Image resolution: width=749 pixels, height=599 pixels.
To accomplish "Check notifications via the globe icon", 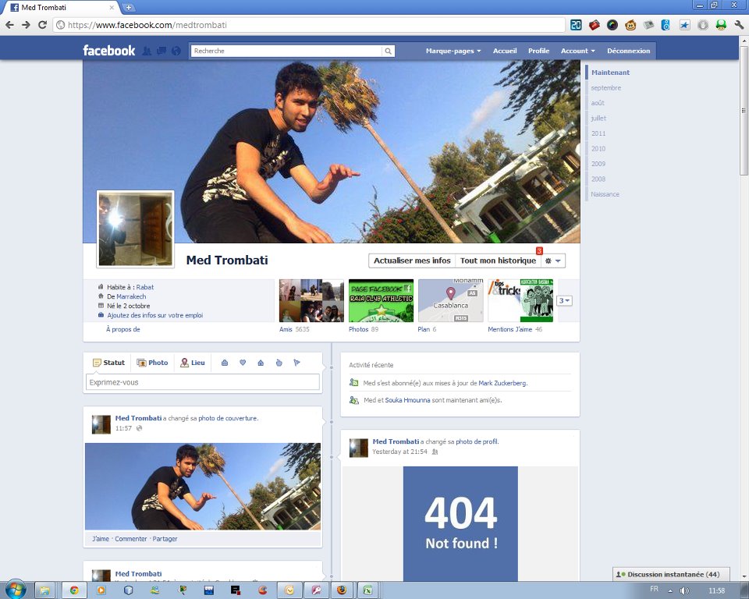I will coord(176,51).
